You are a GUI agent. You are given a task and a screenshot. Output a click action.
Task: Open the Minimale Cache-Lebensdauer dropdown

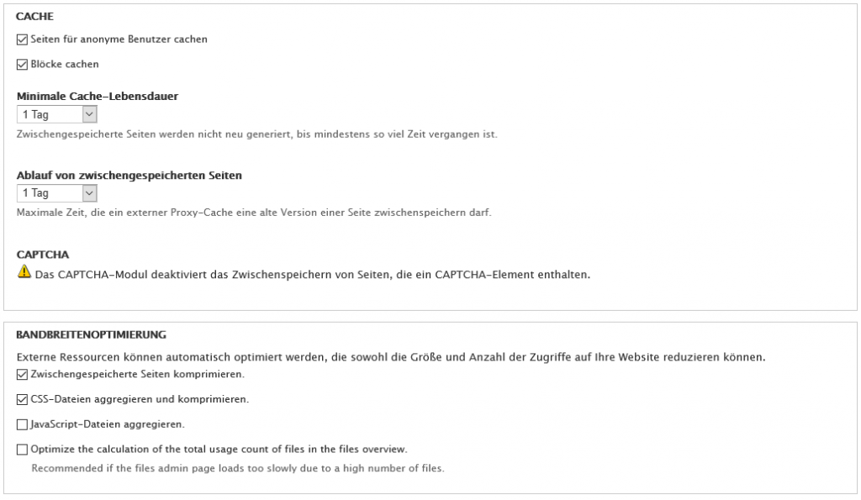click(x=57, y=114)
